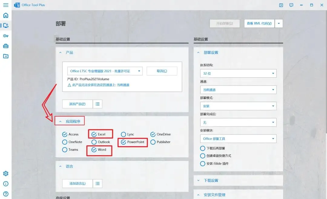Click the 开始部署(D) button
Viewport: 327px width, 199px height.
[225, 24]
